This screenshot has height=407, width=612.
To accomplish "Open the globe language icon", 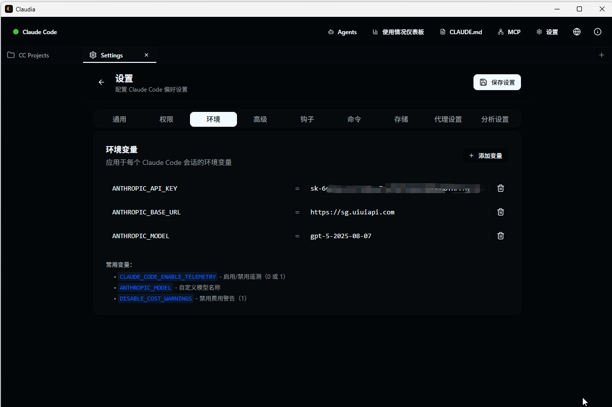I will tap(577, 32).
